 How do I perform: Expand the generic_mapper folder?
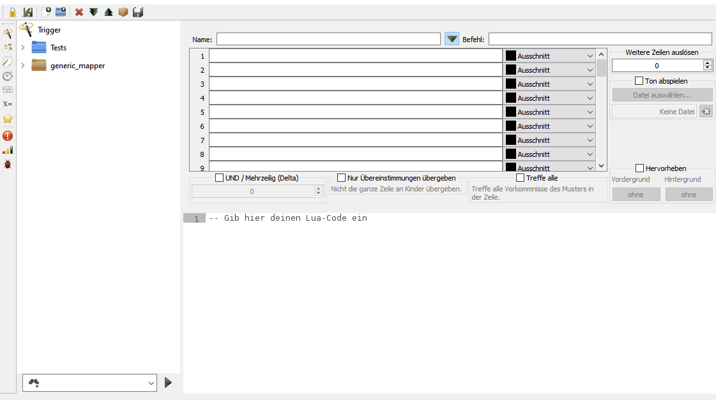click(23, 65)
